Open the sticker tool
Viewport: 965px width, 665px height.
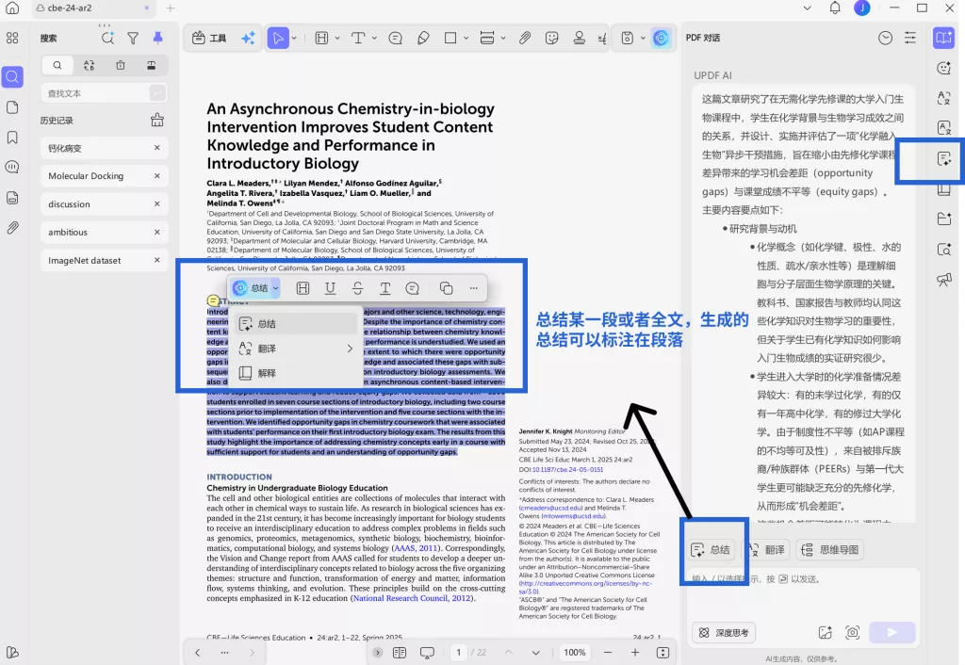pyautogui.click(x=552, y=38)
